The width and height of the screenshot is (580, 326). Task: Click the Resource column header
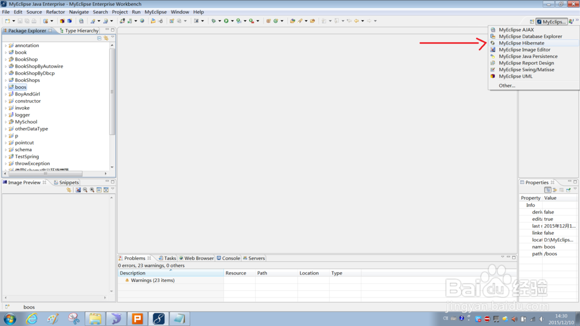(x=240, y=273)
